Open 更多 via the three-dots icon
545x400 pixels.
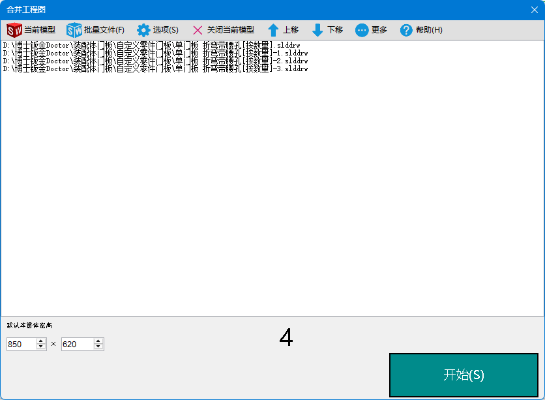(x=362, y=30)
